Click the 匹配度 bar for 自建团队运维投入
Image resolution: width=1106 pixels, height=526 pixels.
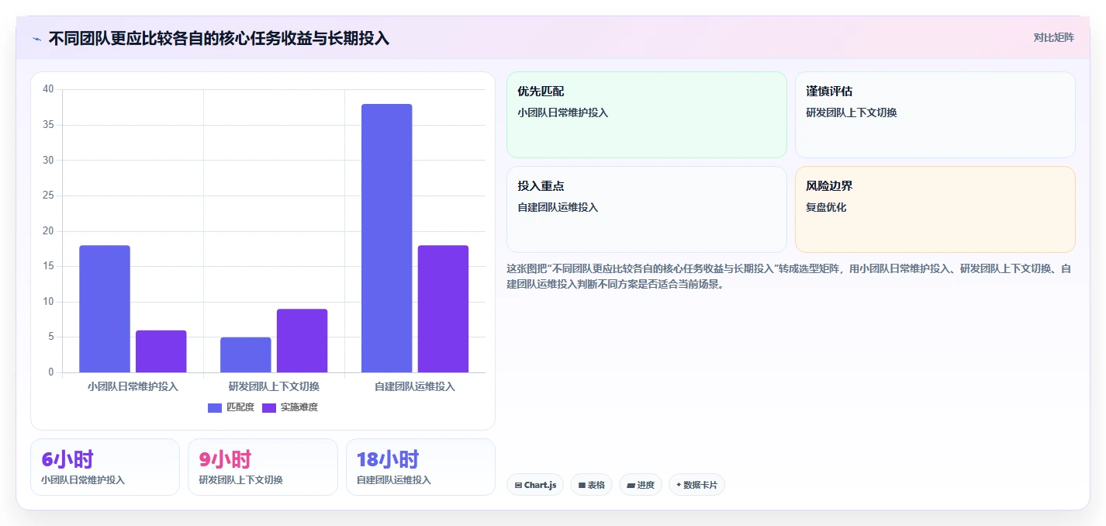tap(387, 238)
